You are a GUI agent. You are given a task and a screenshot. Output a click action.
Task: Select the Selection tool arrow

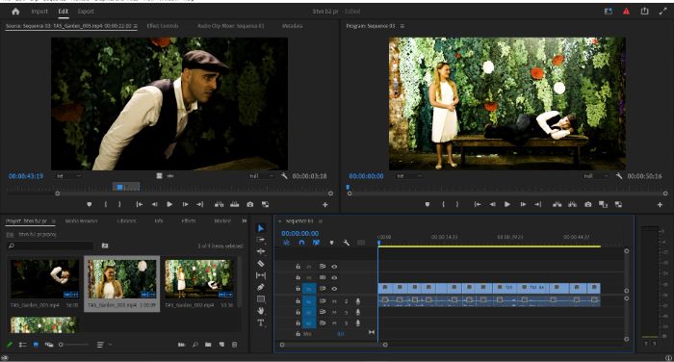[x=261, y=228]
